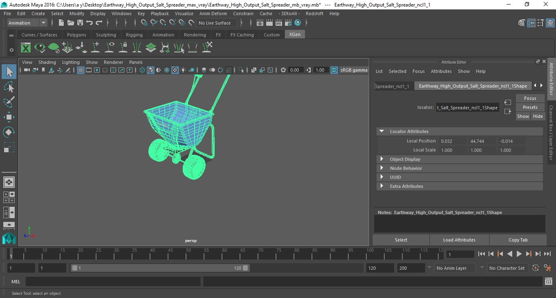The height and width of the screenshot is (298, 556).
Task: Toggle wireframe cube shading icon in viewport
Action: click(142, 70)
